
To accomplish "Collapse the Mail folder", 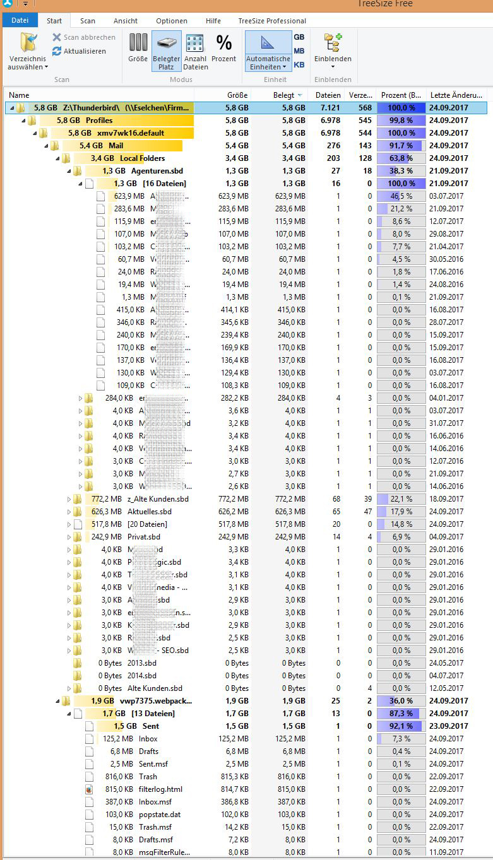I will (x=46, y=146).
